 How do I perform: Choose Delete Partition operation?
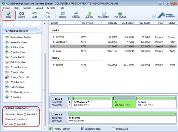[16, 62]
